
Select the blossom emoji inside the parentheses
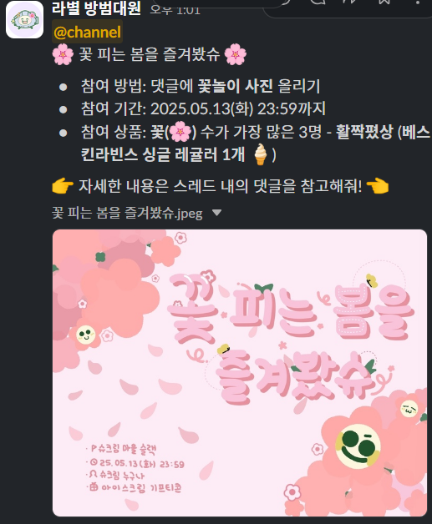coord(180,132)
